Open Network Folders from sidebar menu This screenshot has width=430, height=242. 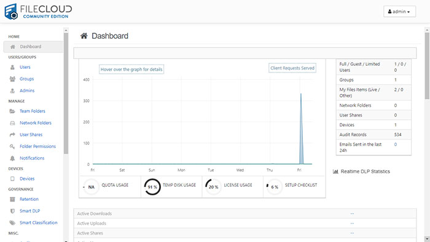click(36, 123)
